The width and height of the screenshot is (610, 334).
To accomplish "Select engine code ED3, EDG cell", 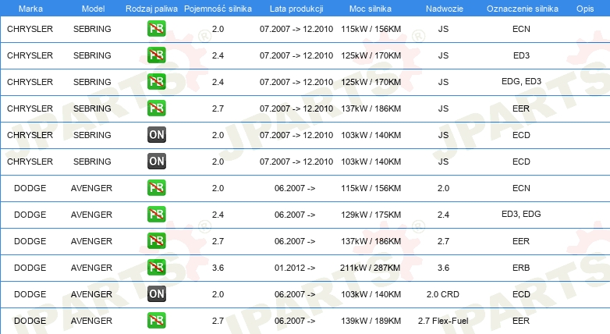I will tap(521, 214).
